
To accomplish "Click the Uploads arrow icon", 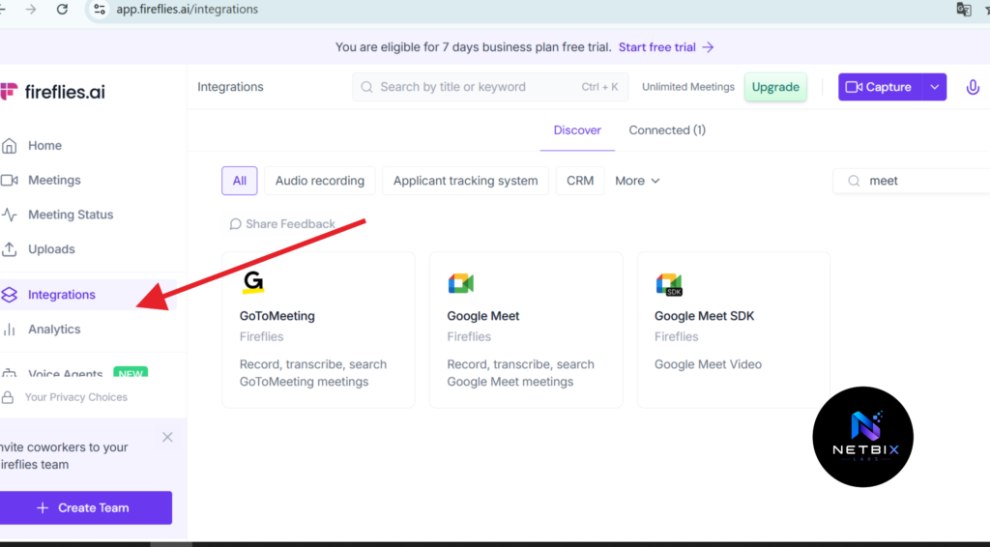I will click(x=9, y=249).
